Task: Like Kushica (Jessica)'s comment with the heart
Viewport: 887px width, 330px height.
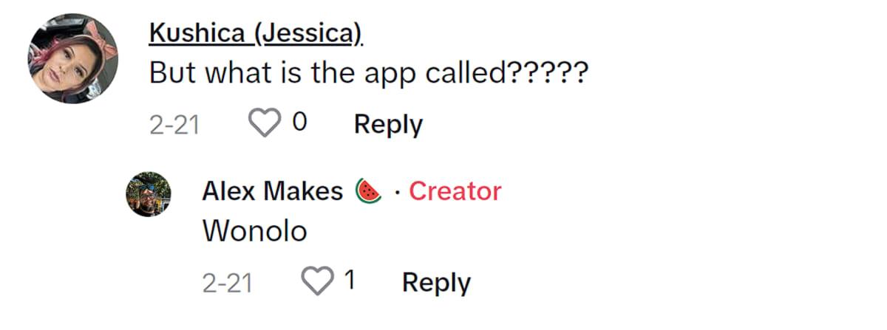Action: click(263, 124)
